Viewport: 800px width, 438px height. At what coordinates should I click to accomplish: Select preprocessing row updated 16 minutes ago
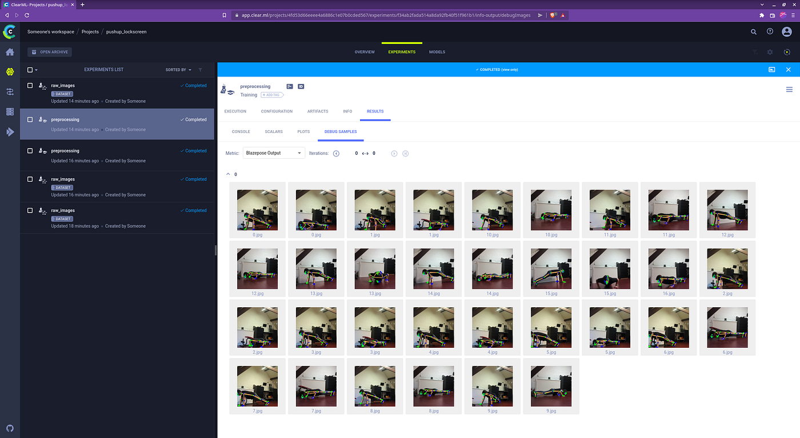117,155
